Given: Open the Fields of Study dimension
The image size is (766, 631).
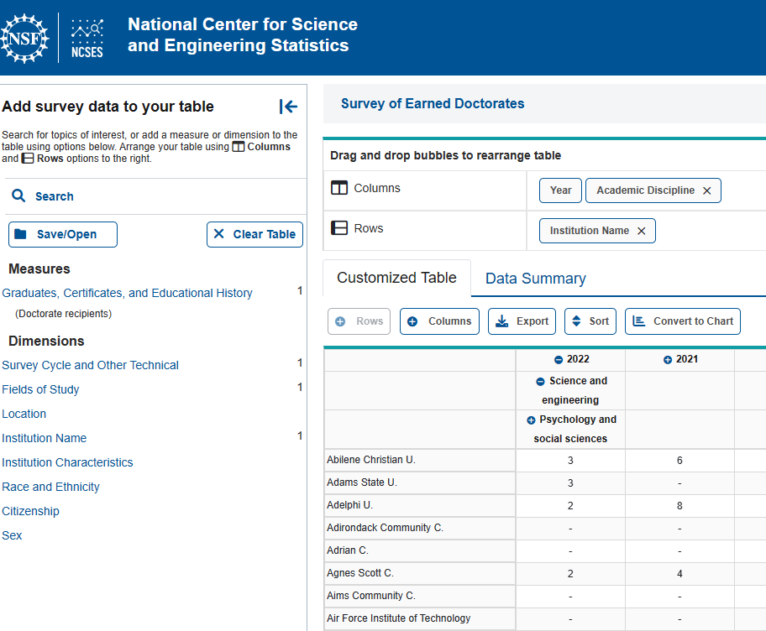Looking at the screenshot, I should click(40, 389).
